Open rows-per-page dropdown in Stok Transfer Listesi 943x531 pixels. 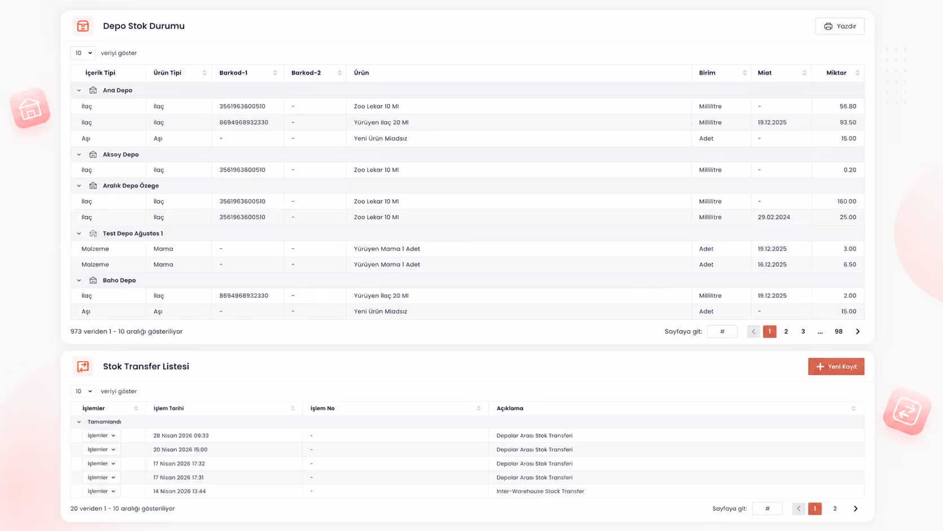[x=83, y=392]
